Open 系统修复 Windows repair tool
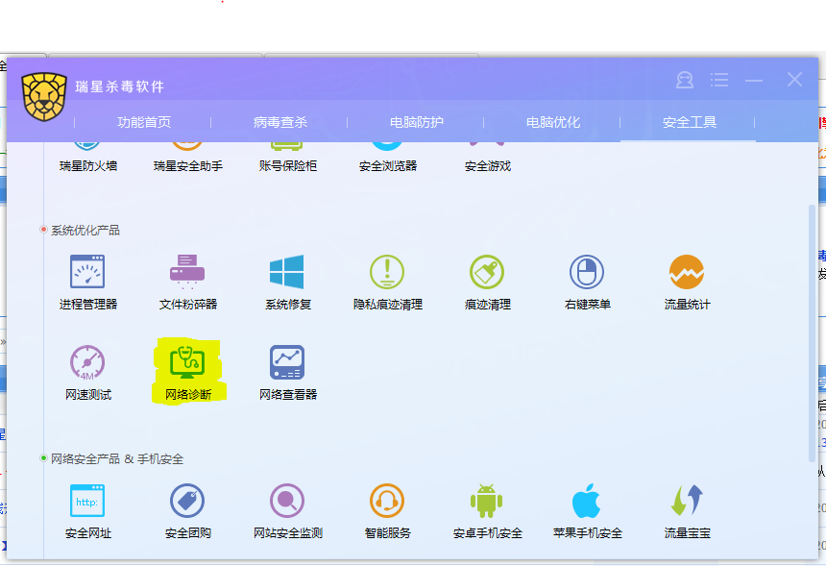 click(x=287, y=282)
